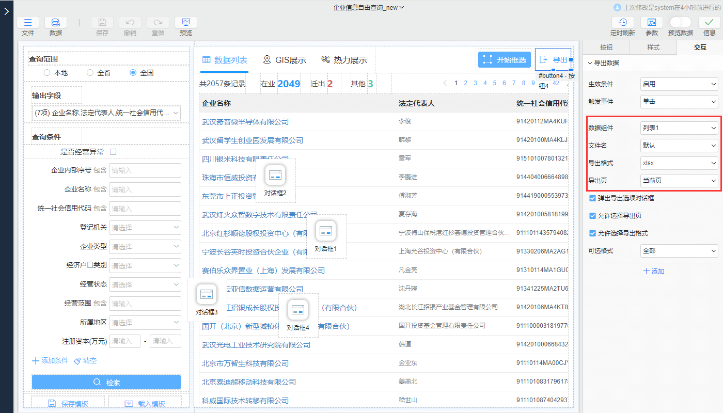Click the 文件 menu icon in toolbar

pyautogui.click(x=28, y=23)
